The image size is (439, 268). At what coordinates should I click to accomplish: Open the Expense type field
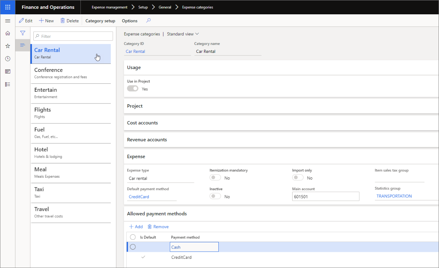click(160, 178)
